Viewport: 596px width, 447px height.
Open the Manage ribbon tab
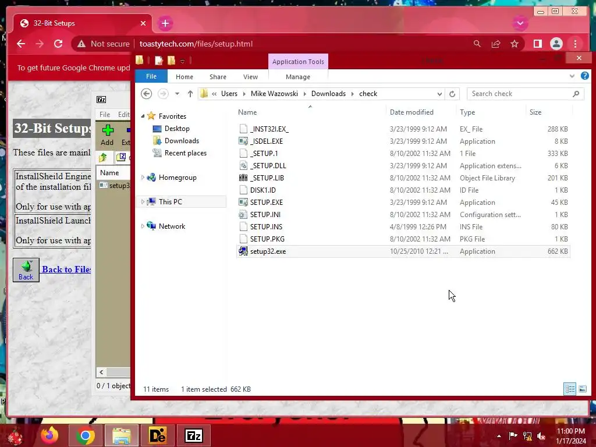click(x=298, y=77)
